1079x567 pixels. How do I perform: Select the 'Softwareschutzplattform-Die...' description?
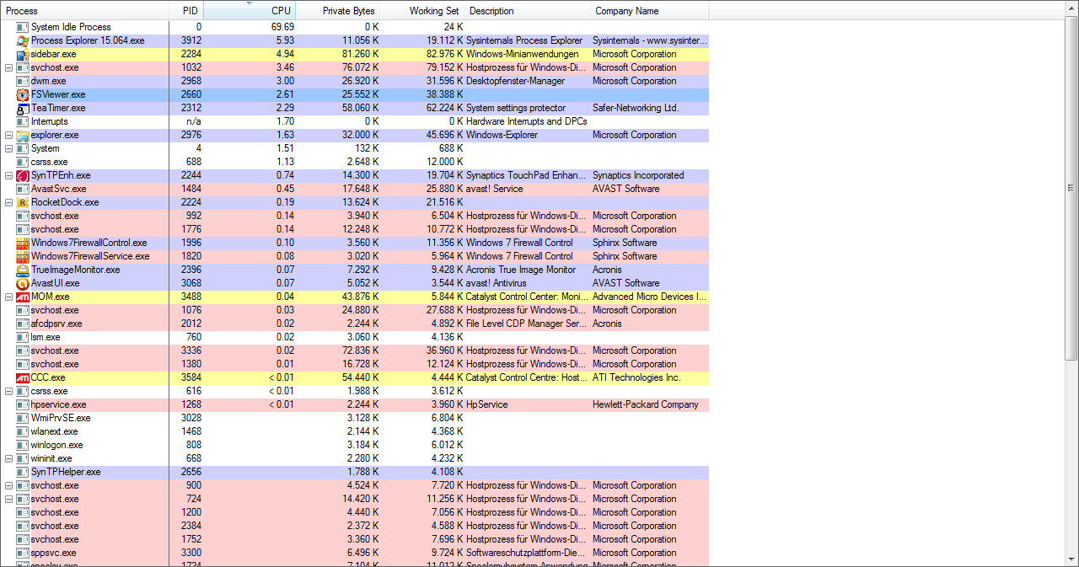[524, 553]
